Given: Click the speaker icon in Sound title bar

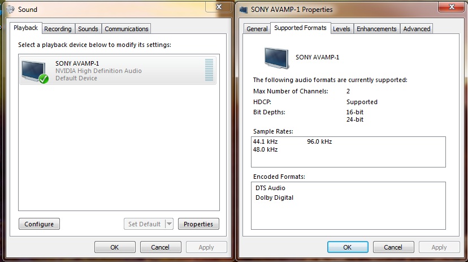Looking at the screenshot, I should click(x=11, y=9).
